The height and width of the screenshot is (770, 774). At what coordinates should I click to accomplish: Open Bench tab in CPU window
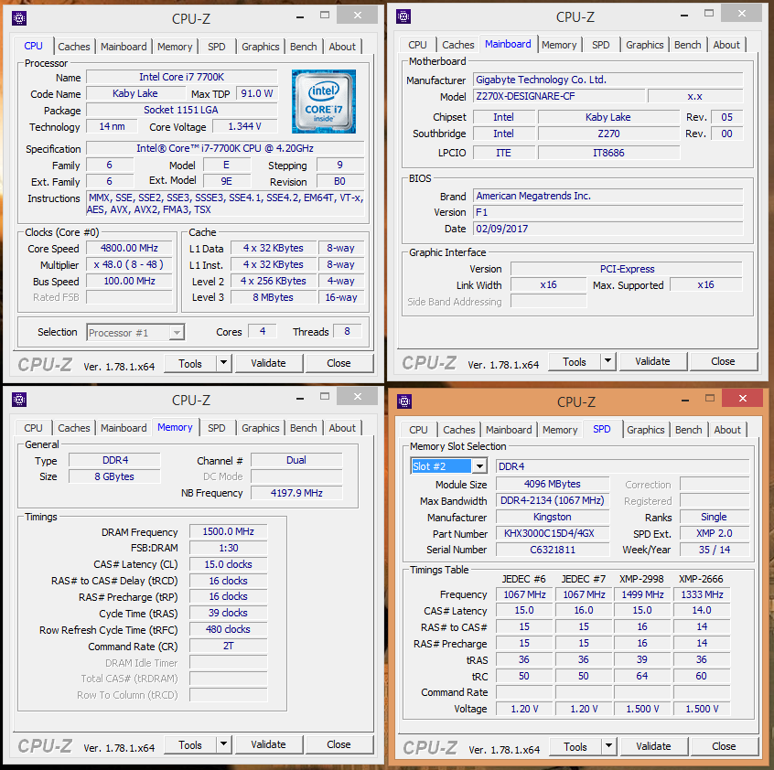pyautogui.click(x=303, y=47)
